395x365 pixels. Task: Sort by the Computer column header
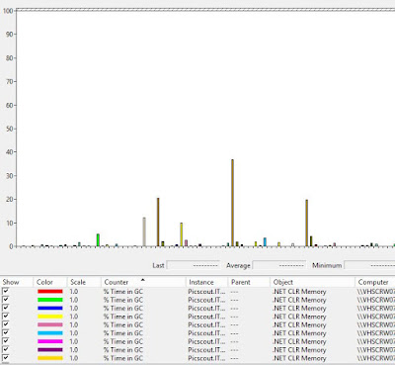(375, 282)
